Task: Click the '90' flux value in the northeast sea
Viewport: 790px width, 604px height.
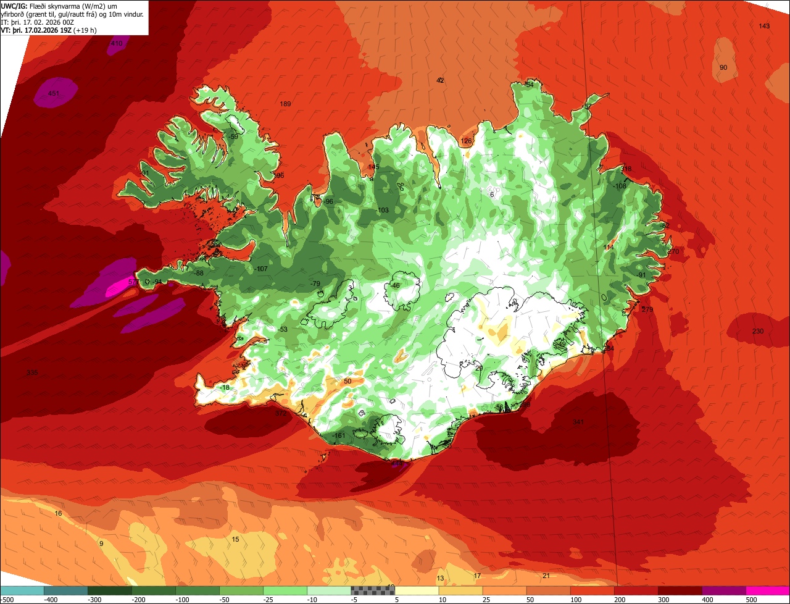Action: 723,67
